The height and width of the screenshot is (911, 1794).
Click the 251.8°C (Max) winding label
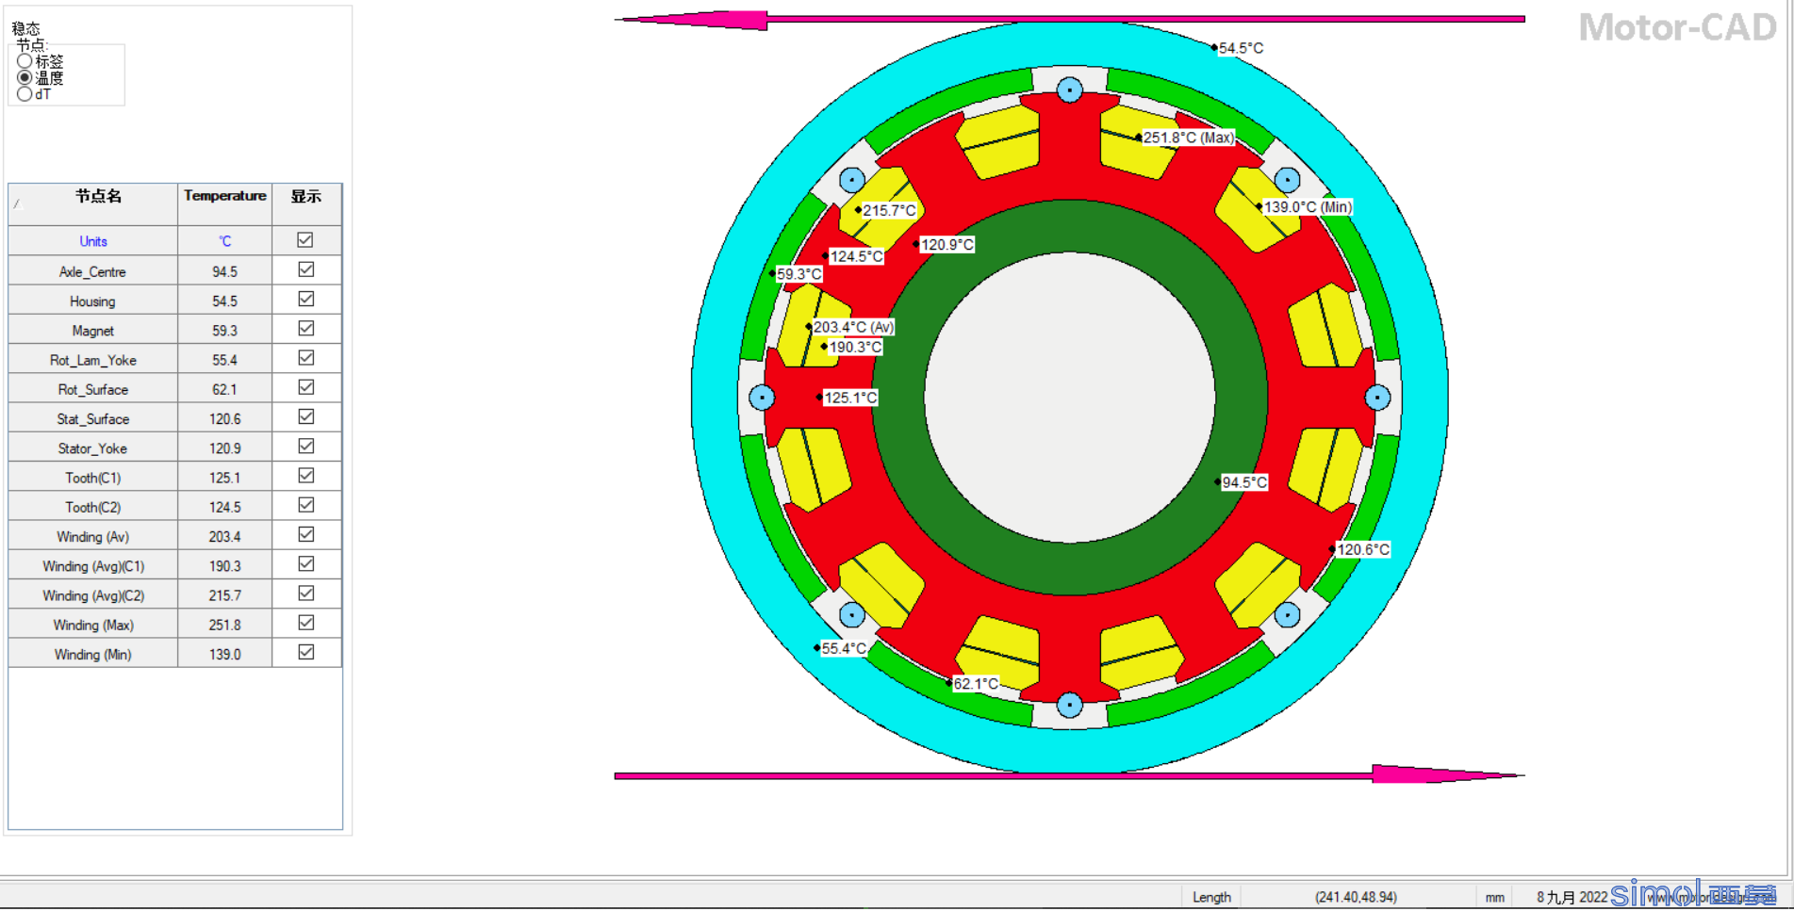pos(1188,138)
